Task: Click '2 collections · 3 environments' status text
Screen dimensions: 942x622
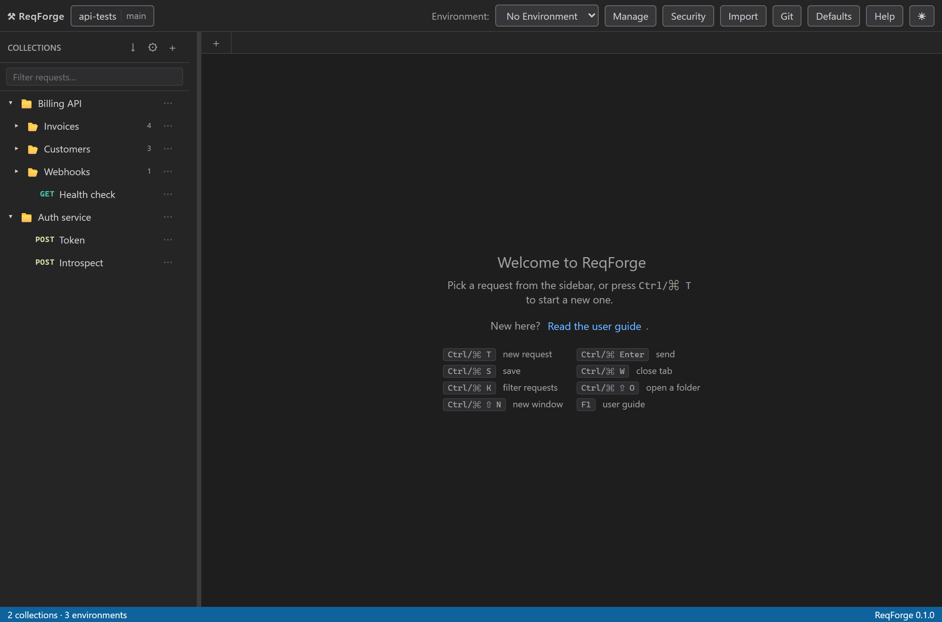Action: coord(67,615)
